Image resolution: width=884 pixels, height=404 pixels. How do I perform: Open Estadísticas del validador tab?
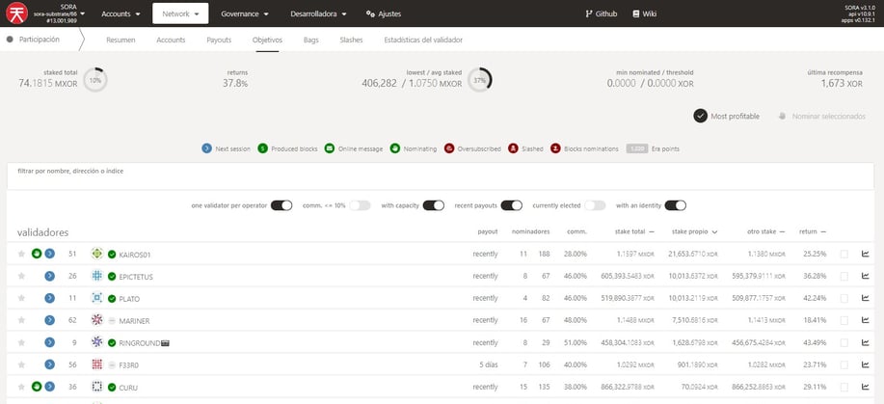423,40
